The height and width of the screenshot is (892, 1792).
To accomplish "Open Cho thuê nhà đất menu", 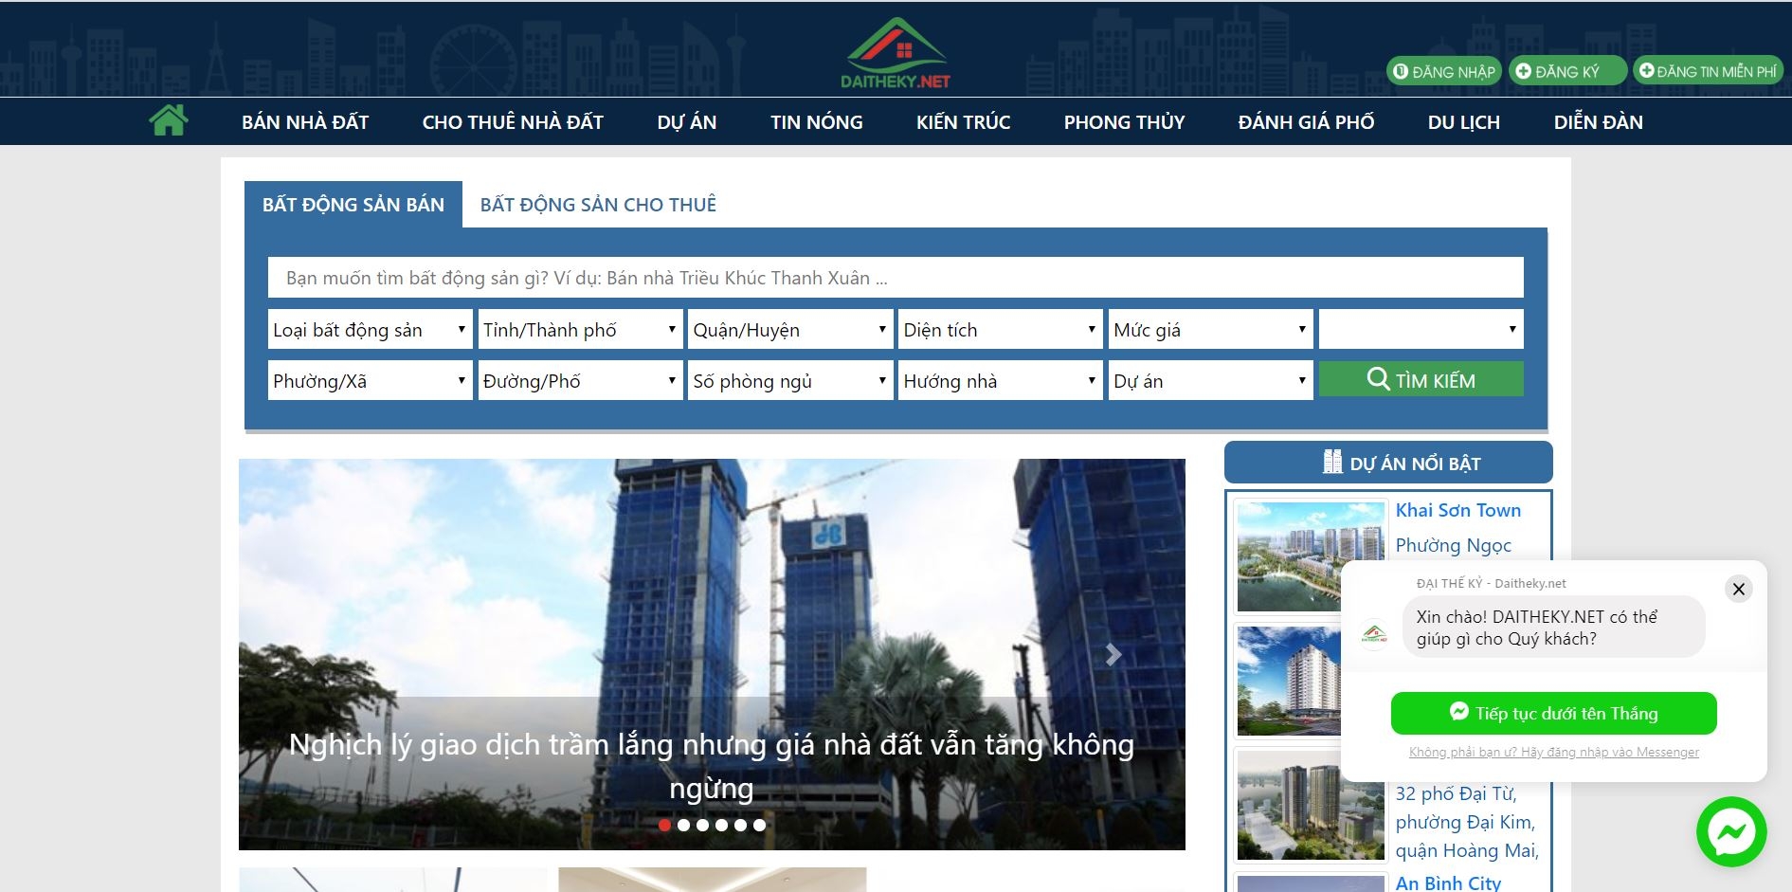I will (513, 121).
